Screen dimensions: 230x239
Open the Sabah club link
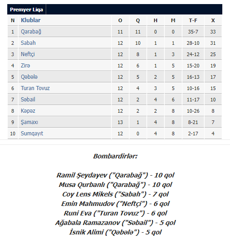(28, 43)
